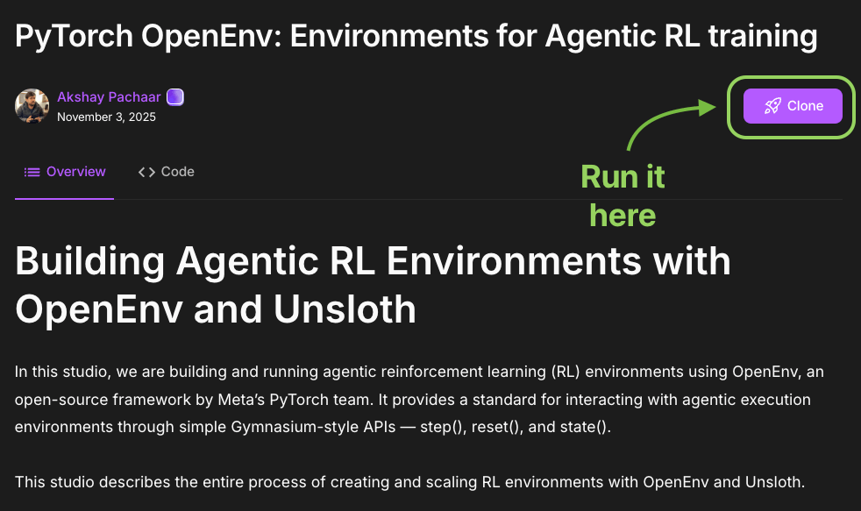
Task: Click heading Building Agentic RL Environments
Action: (373, 285)
